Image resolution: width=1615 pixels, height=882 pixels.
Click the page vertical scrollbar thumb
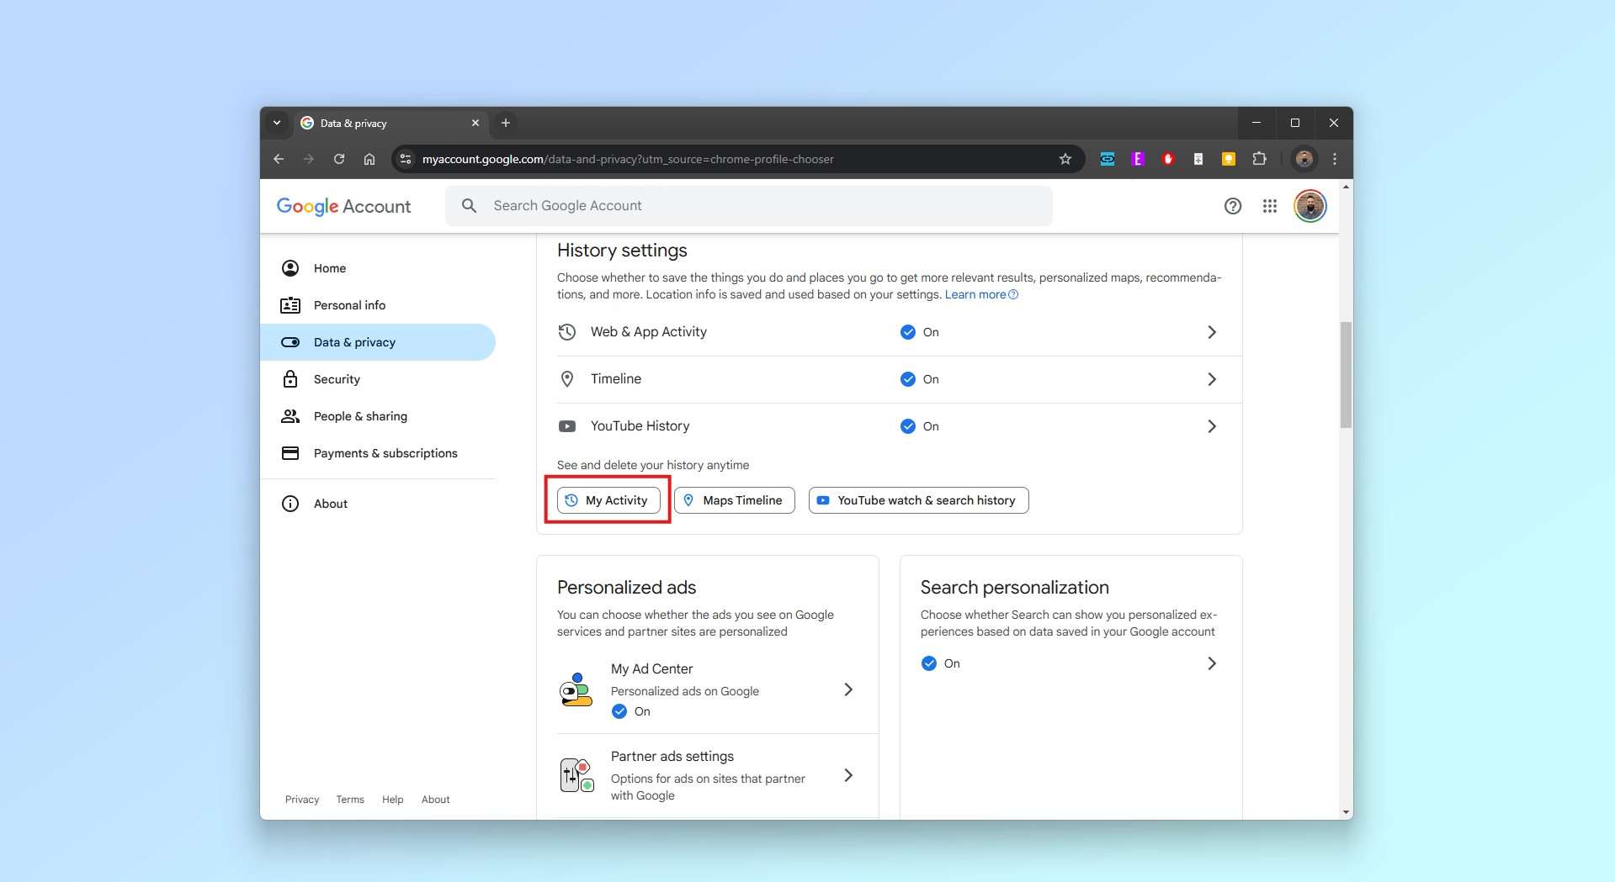pyautogui.click(x=1346, y=374)
